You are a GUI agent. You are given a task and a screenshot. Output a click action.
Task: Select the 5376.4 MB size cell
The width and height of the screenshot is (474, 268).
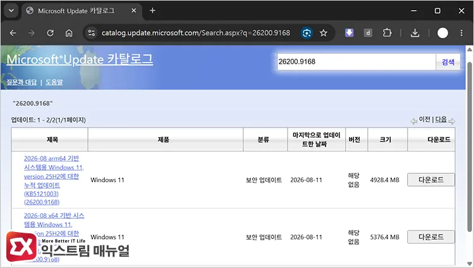[384, 237]
